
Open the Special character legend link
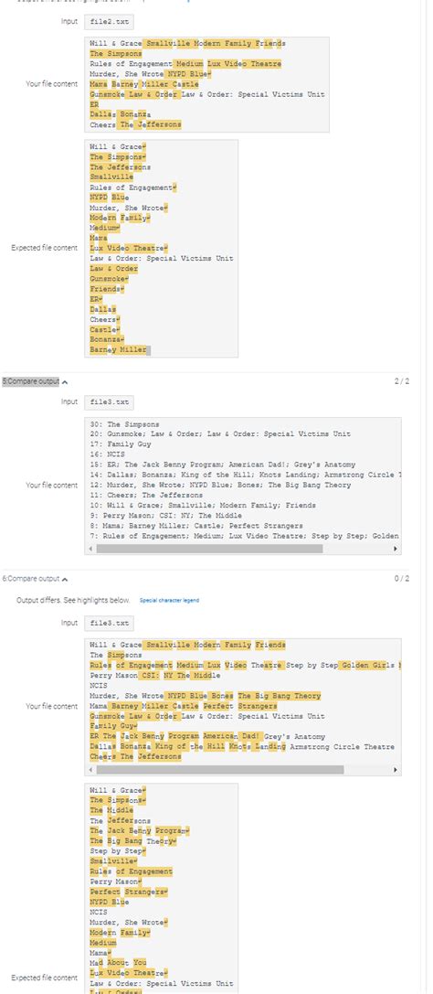[169, 600]
